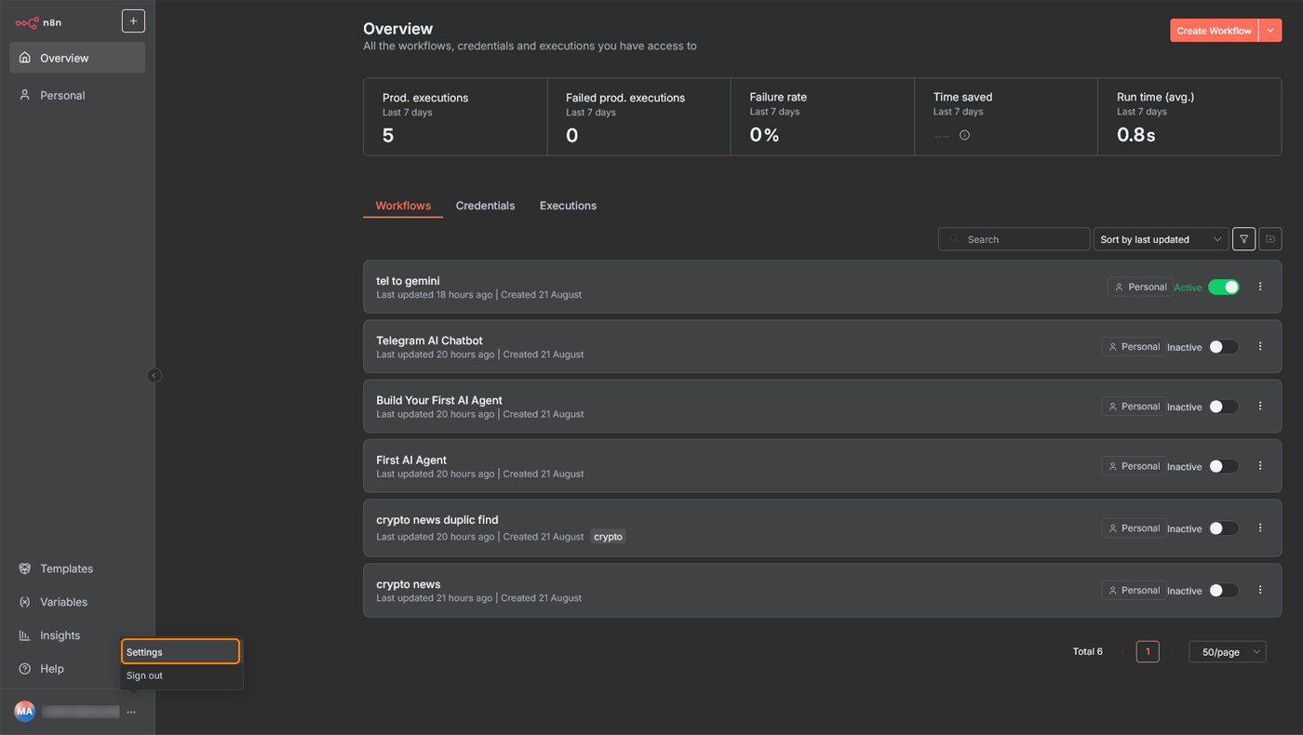Deactivate the tel to gemini workflow
The width and height of the screenshot is (1303, 735).
[x=1224, y=287]
